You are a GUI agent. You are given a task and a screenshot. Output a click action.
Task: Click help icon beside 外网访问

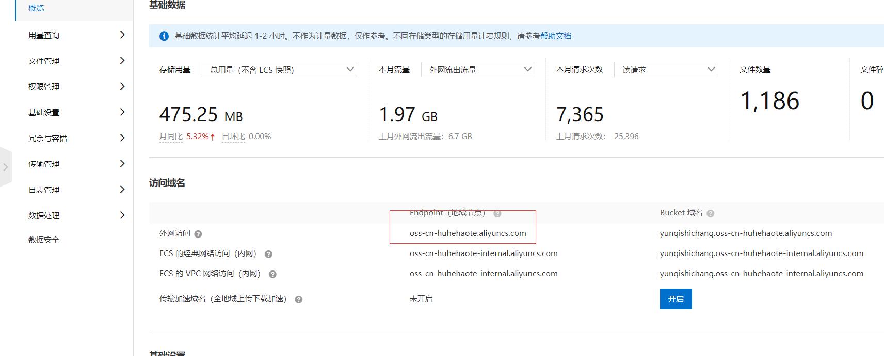[198, 234]
